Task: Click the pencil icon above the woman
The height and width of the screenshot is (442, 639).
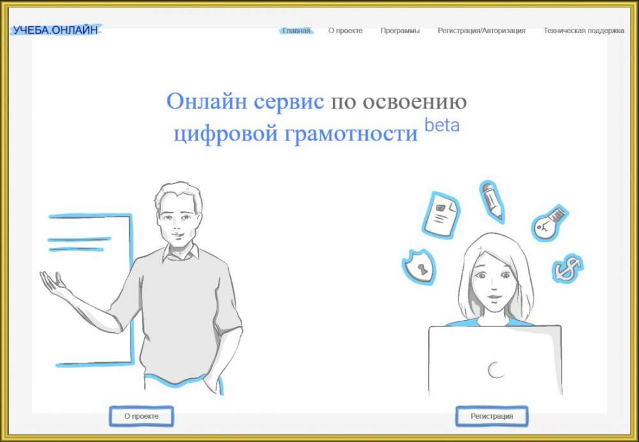Action: point(492,202)
